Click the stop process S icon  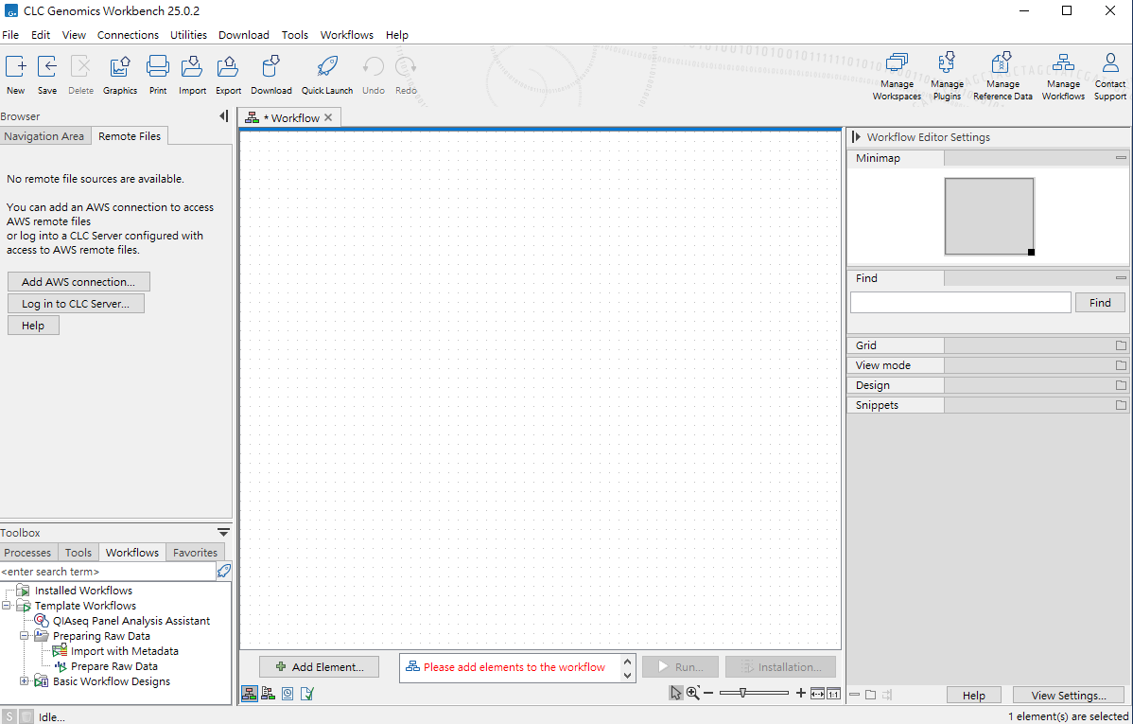coord(9,716)
